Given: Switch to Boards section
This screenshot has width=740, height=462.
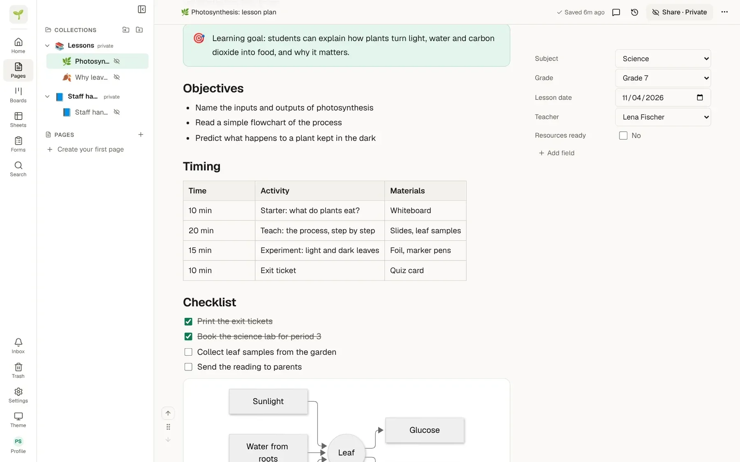Looking at the screenshot, I should pyautogui.click(x=18, y=95).
